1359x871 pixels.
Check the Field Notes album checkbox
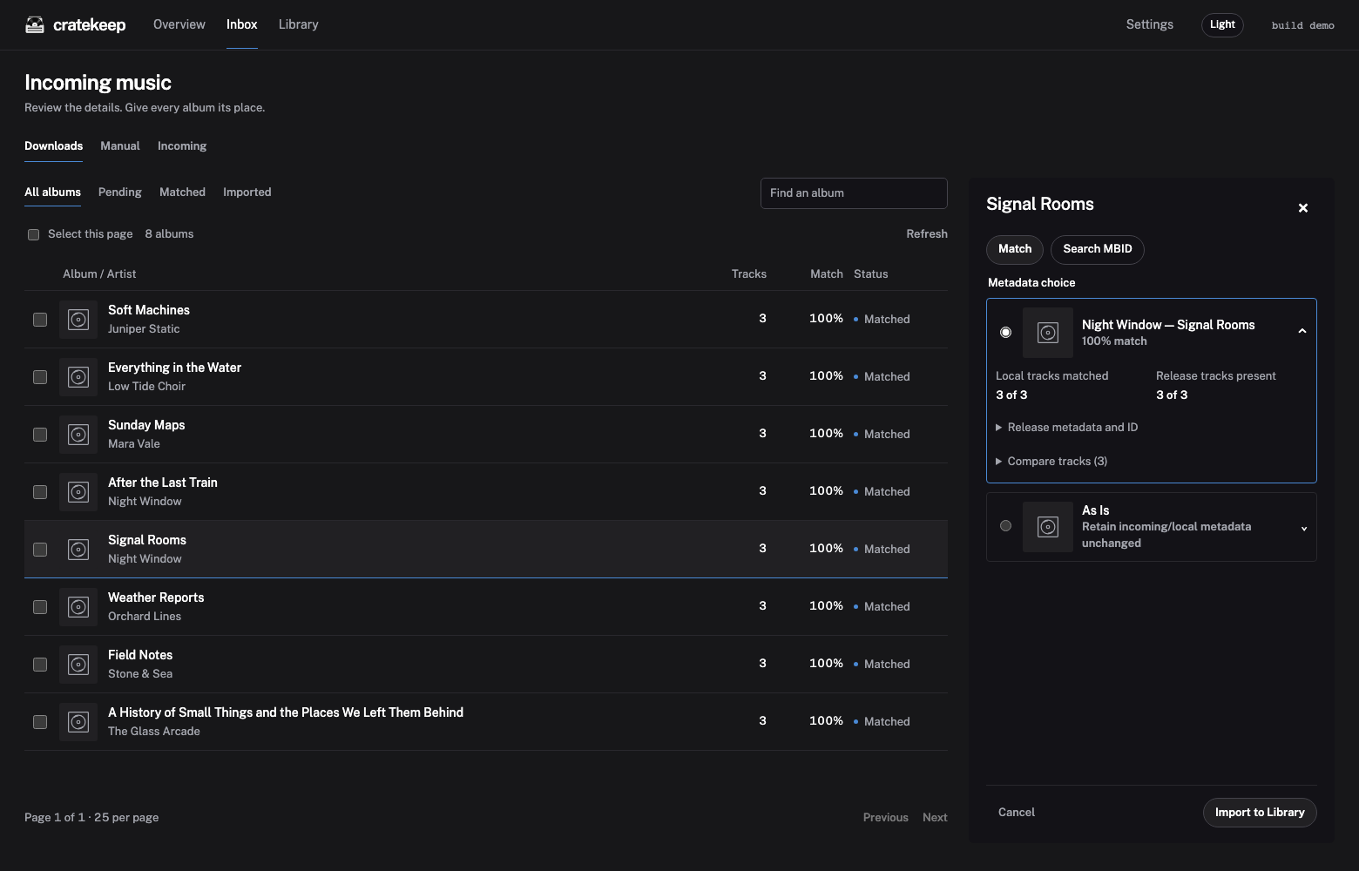pyautogui.click(x=40, y=665)
